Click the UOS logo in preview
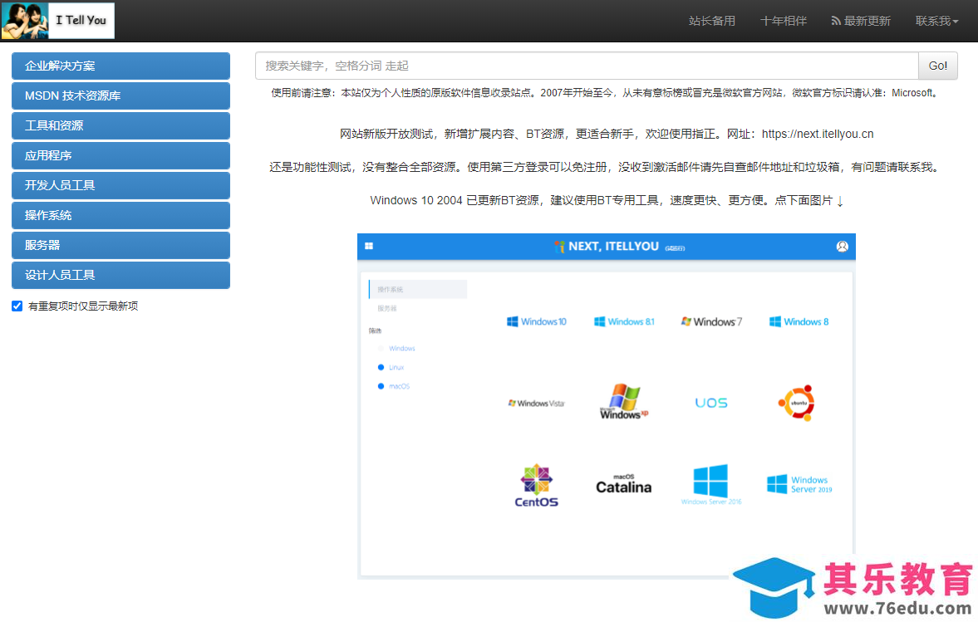Screen dimensions: 978x622 click(711, 404)
